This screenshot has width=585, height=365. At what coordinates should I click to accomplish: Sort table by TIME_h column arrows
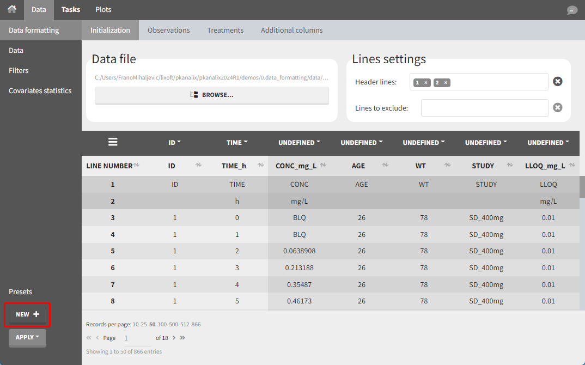[260, 166]
